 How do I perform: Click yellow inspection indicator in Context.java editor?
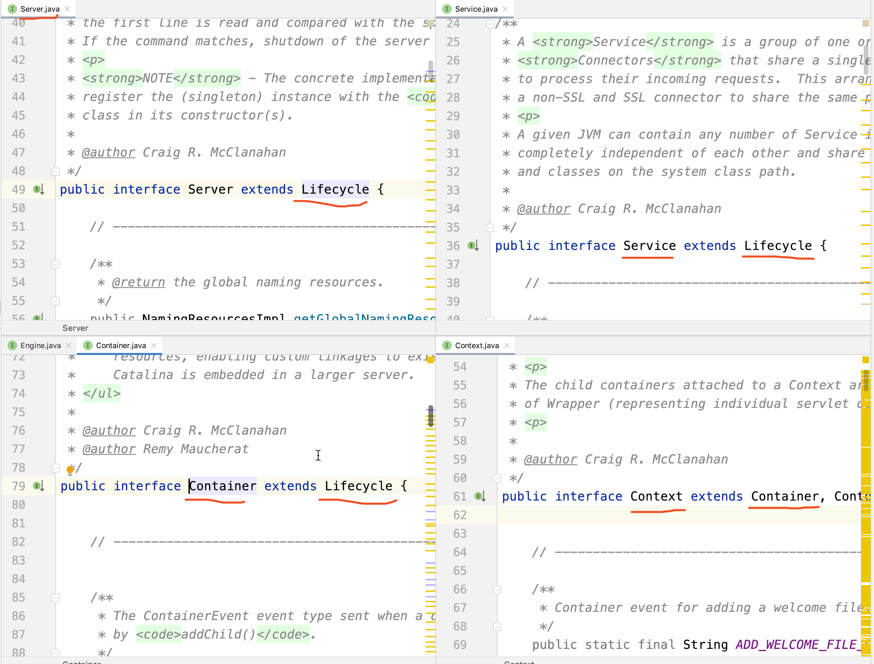pos(865,360)
